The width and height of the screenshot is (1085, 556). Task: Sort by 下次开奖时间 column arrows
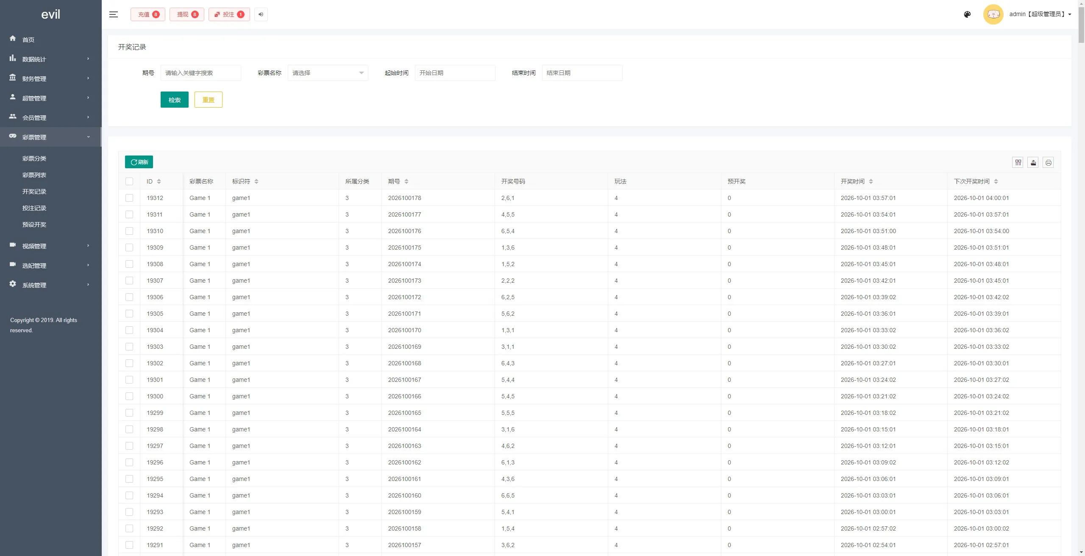(996, 181)
